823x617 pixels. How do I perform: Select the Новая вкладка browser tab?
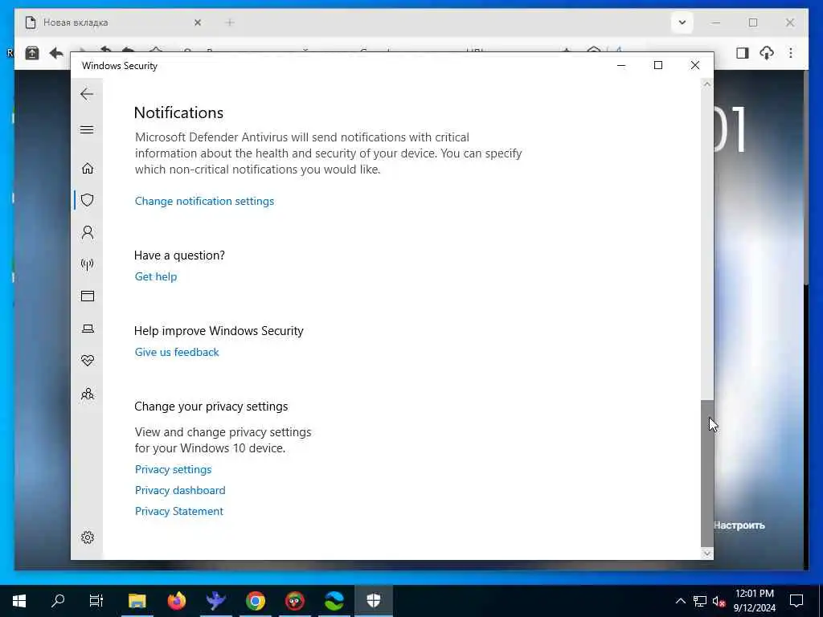[x=114, y=22]
